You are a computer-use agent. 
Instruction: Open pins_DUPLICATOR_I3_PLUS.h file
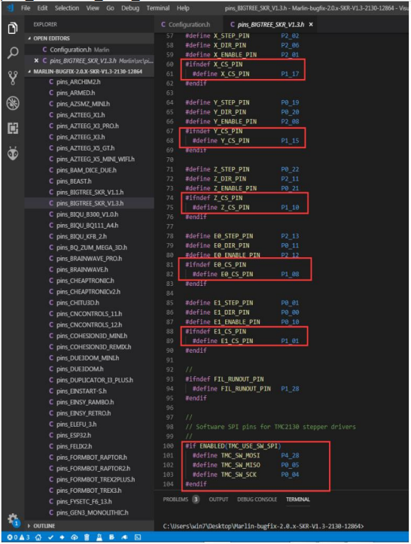90,380
